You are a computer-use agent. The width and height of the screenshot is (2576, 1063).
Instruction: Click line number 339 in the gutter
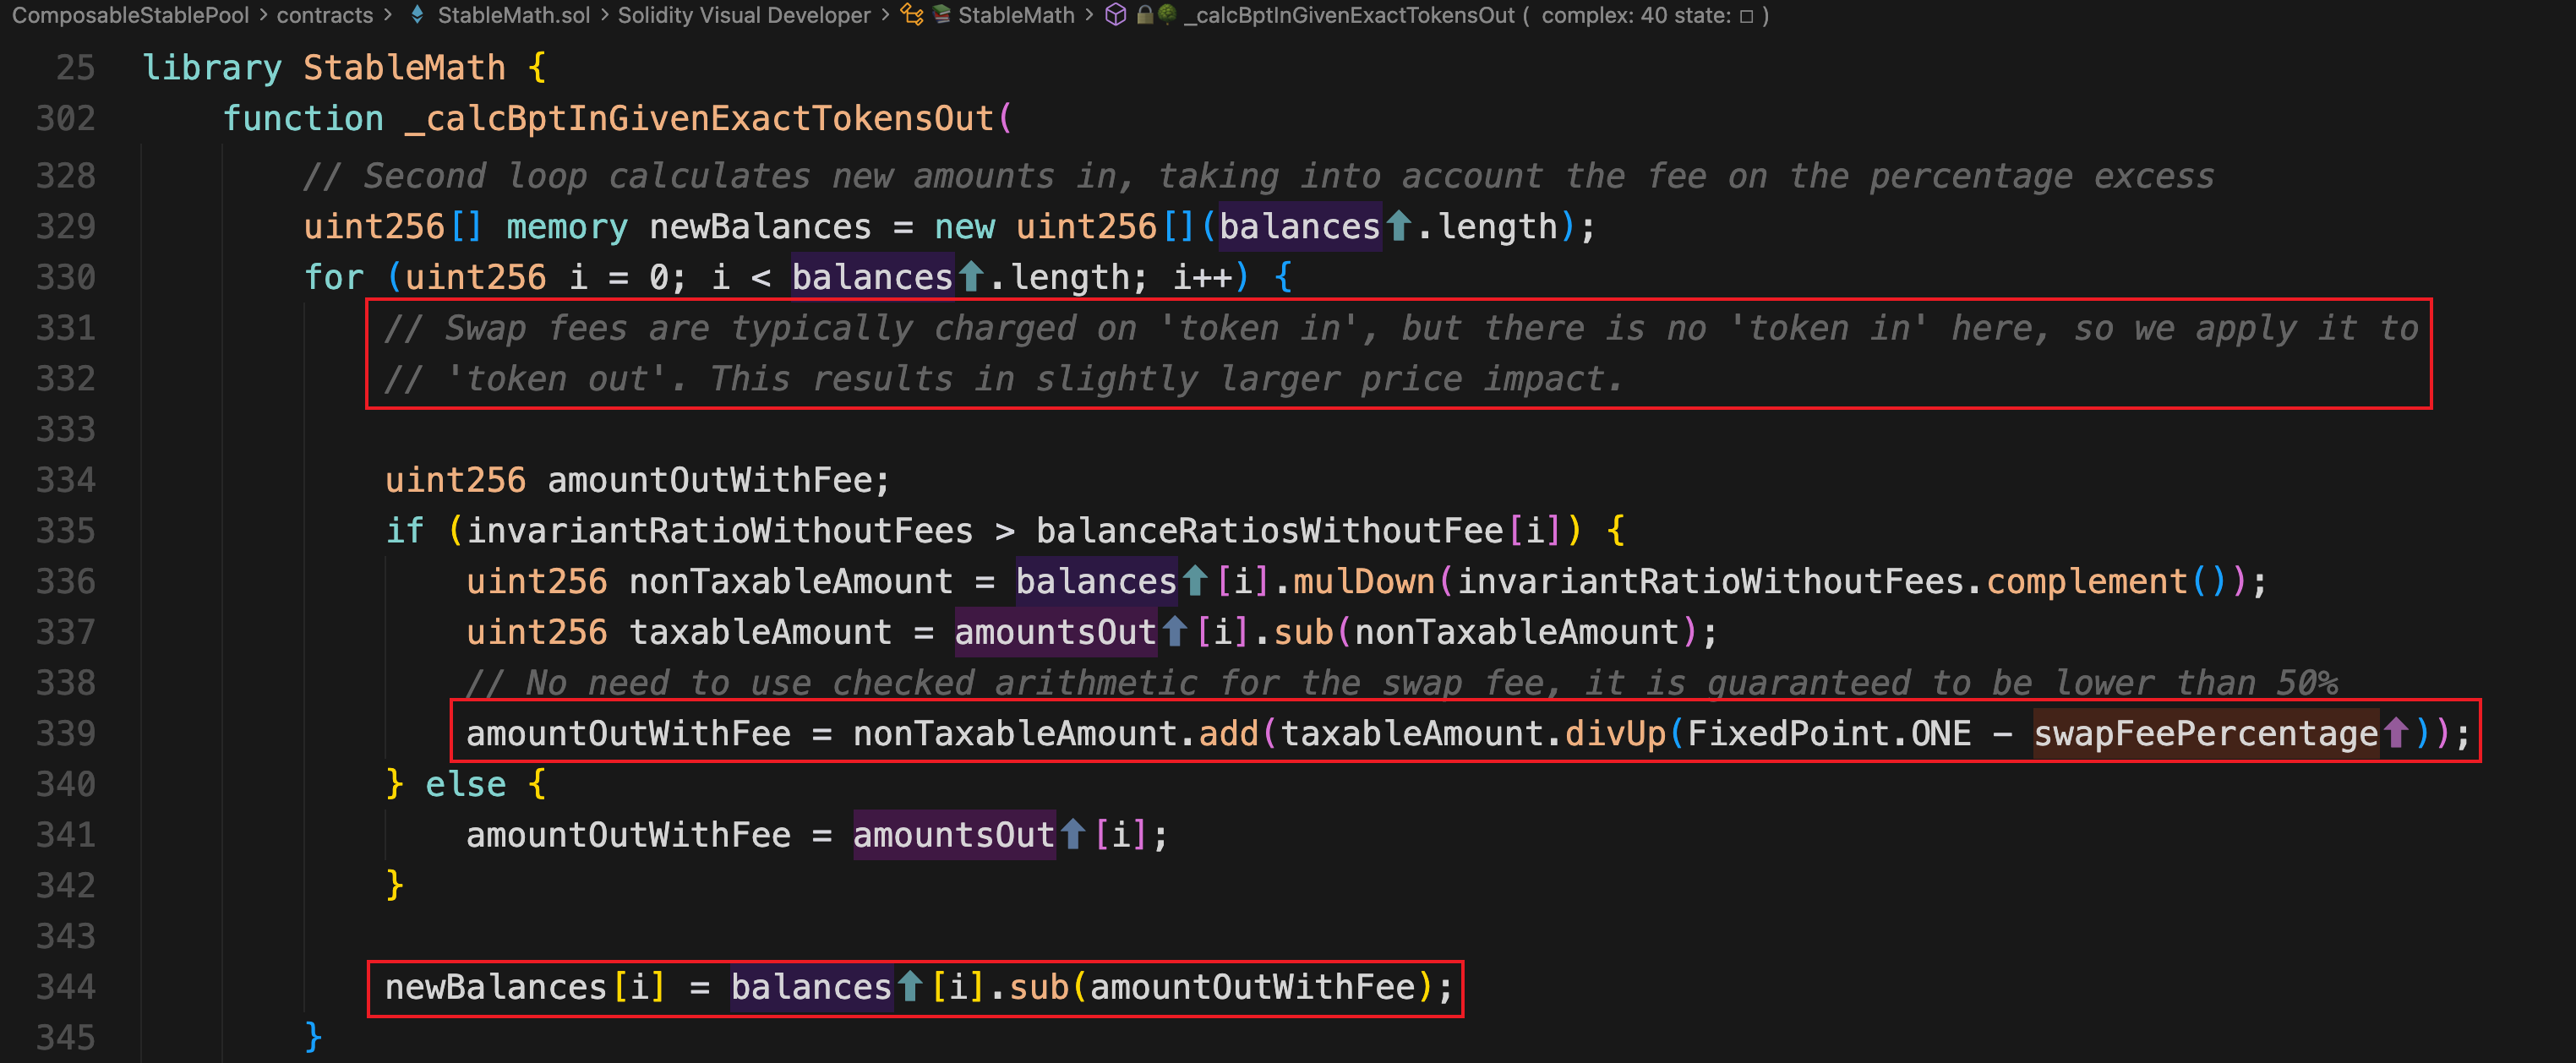(x=66, y=734)
